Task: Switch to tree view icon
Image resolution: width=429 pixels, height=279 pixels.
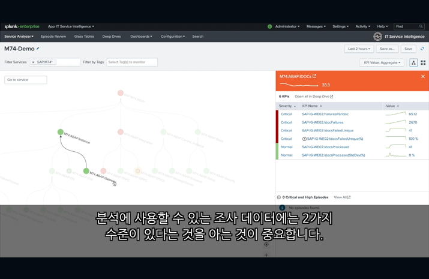Action: [413, 62]
